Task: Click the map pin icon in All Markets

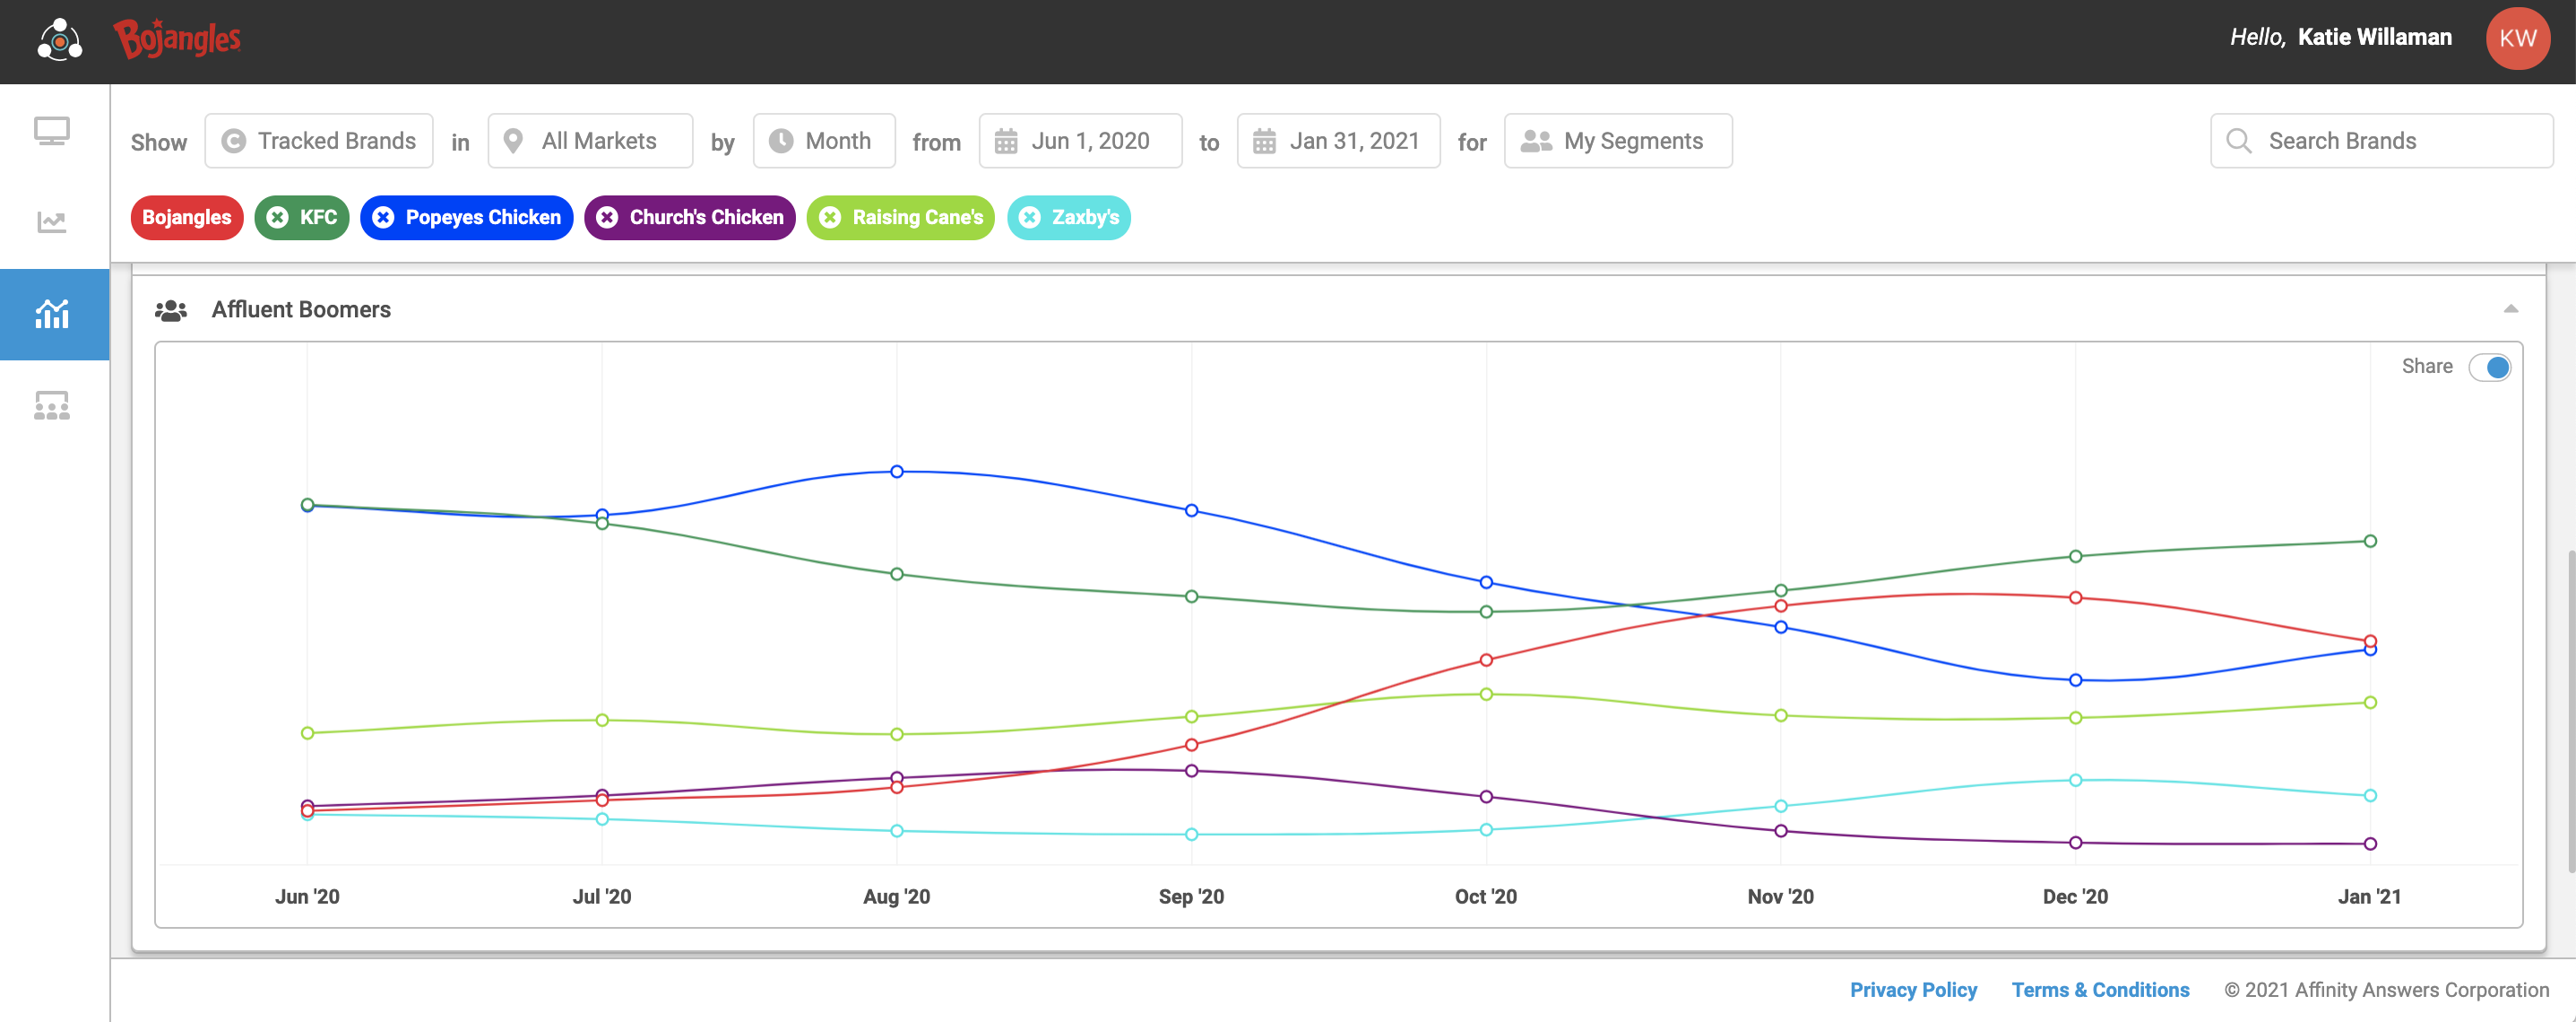Action: point(513,141)
